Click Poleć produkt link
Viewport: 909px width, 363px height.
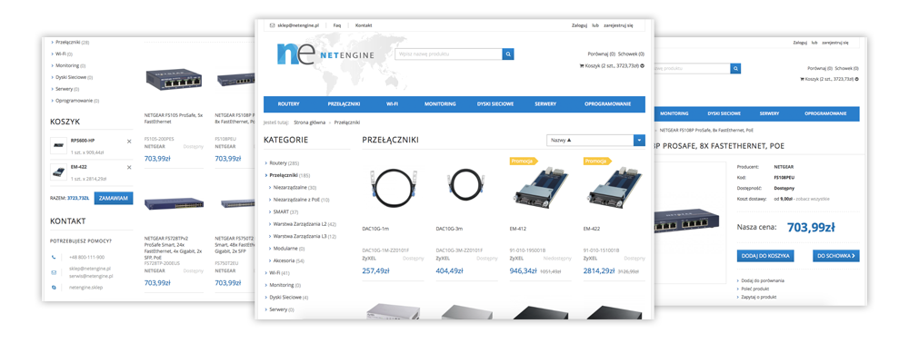click(x=754, y=289)
